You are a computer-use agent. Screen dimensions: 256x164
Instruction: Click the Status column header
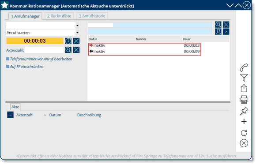point(112,39)
